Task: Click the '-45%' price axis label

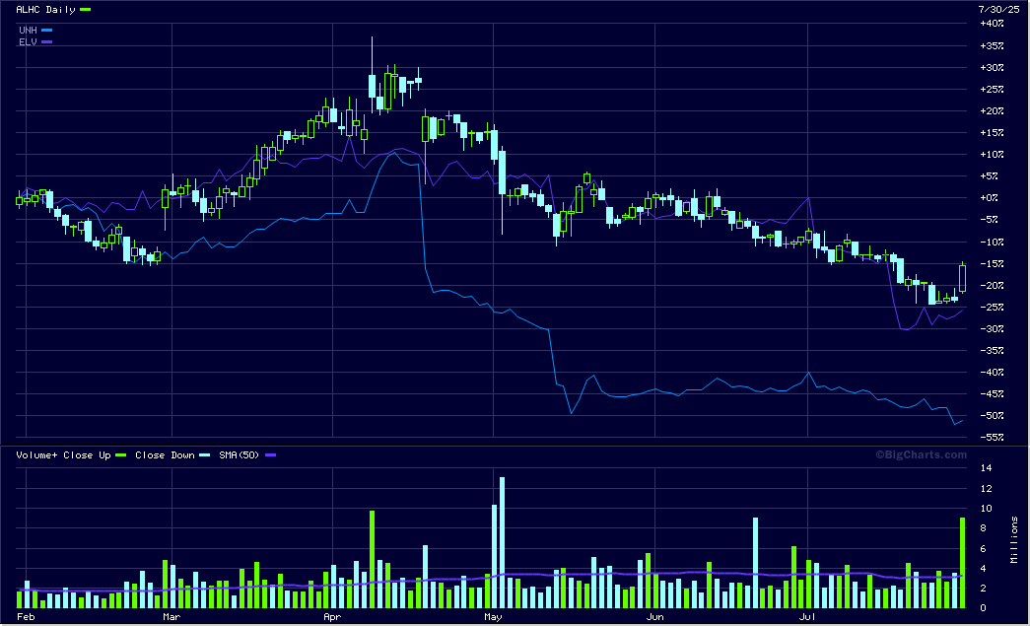Action: (992, 393)
